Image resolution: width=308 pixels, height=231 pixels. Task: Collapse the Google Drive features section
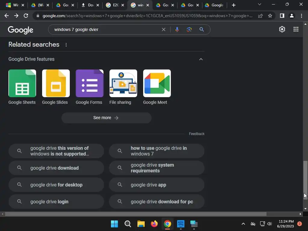pos(201,59)
